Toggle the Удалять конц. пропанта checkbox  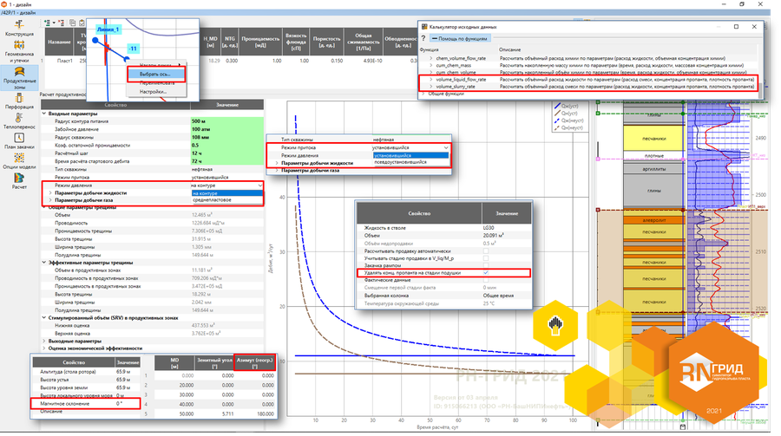pos(485,272)
